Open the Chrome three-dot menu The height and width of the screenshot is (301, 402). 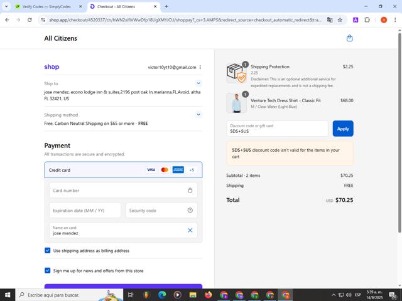tap(395, 20)
